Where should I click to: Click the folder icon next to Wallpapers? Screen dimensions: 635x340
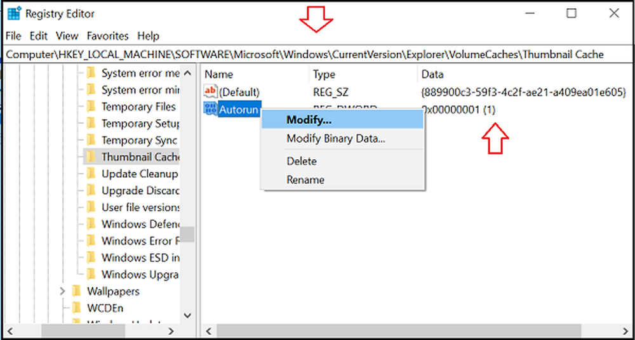click(77, 291)
